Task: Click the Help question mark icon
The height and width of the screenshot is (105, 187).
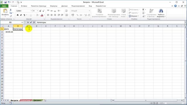Action: point(175,6)
